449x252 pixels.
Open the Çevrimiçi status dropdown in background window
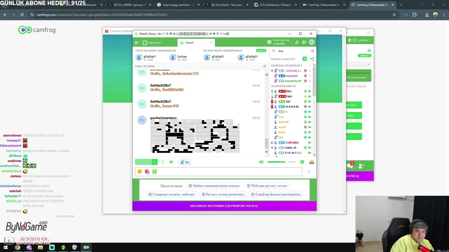(363, 40)
